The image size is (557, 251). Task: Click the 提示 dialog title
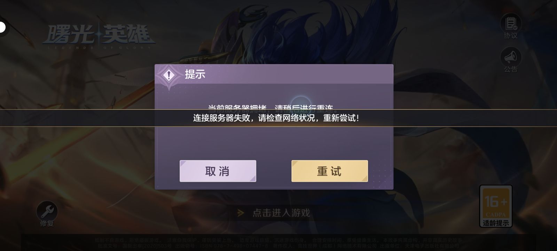(x=195, y=74)
